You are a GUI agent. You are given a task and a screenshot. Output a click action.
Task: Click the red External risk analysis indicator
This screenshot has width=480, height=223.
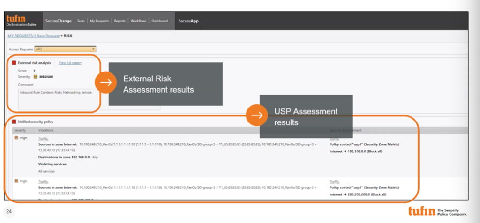14,63
